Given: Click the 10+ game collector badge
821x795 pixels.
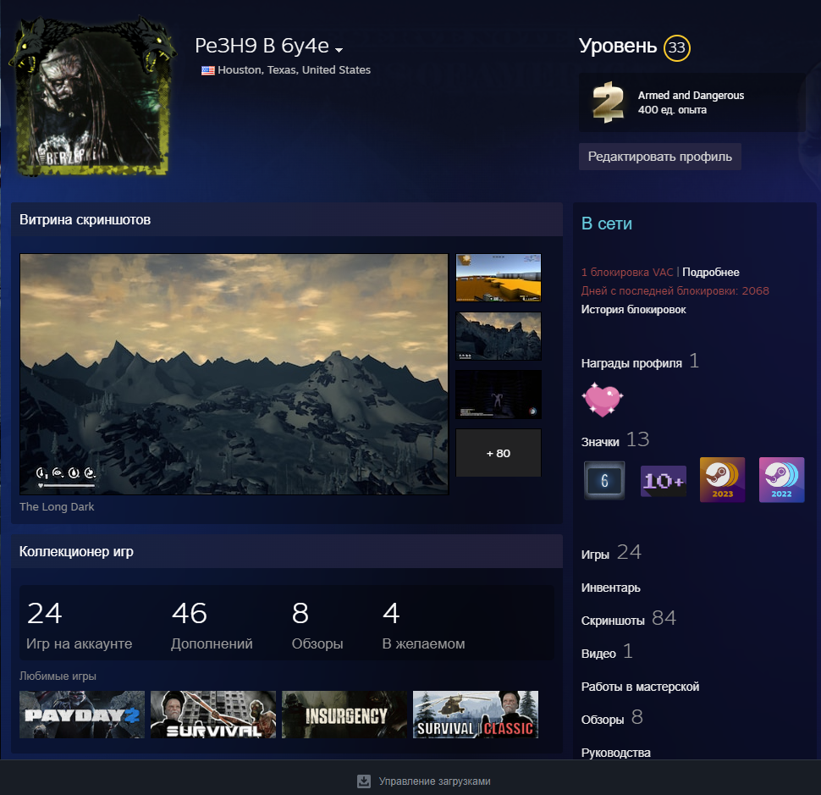Looking at the screenshot, I should (x=664, y=480).
